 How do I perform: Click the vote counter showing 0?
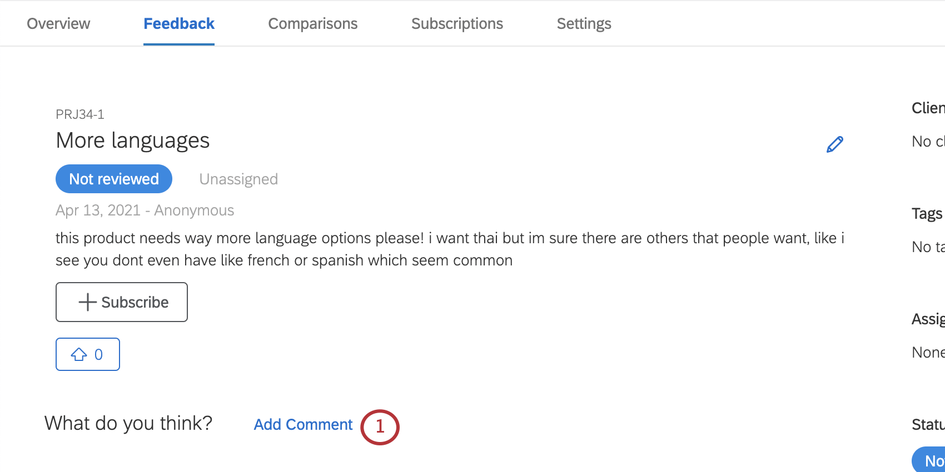[x=98, y=354]
